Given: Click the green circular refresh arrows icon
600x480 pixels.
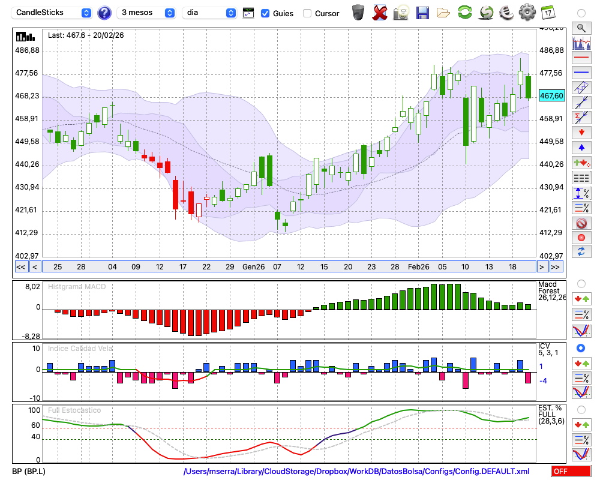Looking at the screenshot, I should click(464, 12).
